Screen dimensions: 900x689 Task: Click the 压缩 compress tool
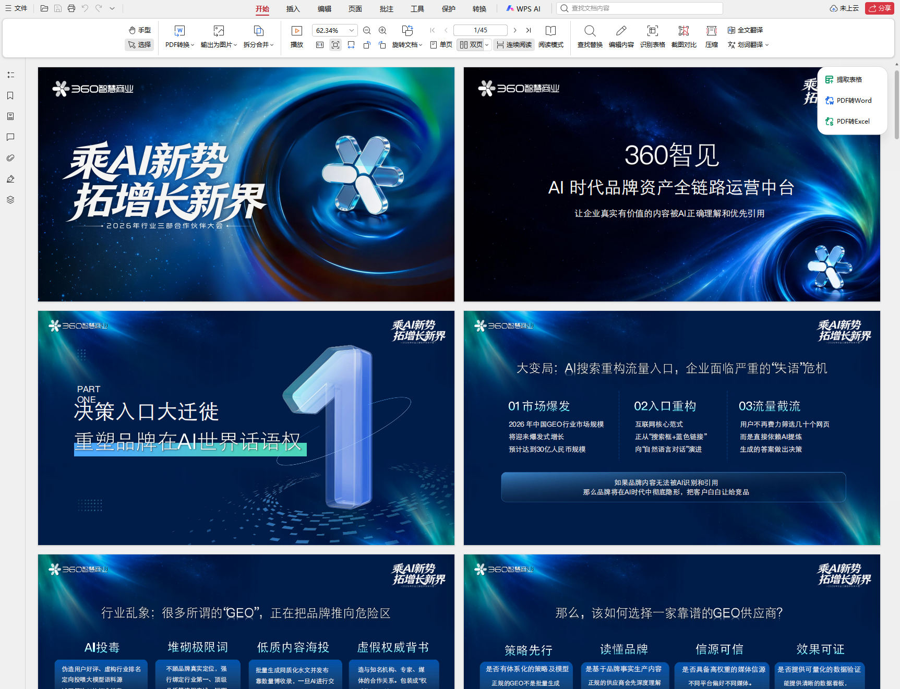[712, 38]
